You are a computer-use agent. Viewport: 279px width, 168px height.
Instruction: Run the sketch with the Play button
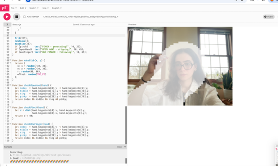coord(7,17)
